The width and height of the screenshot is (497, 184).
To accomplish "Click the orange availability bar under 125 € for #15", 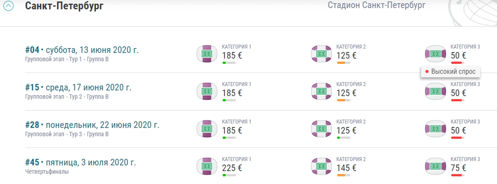I will (343, 100).
